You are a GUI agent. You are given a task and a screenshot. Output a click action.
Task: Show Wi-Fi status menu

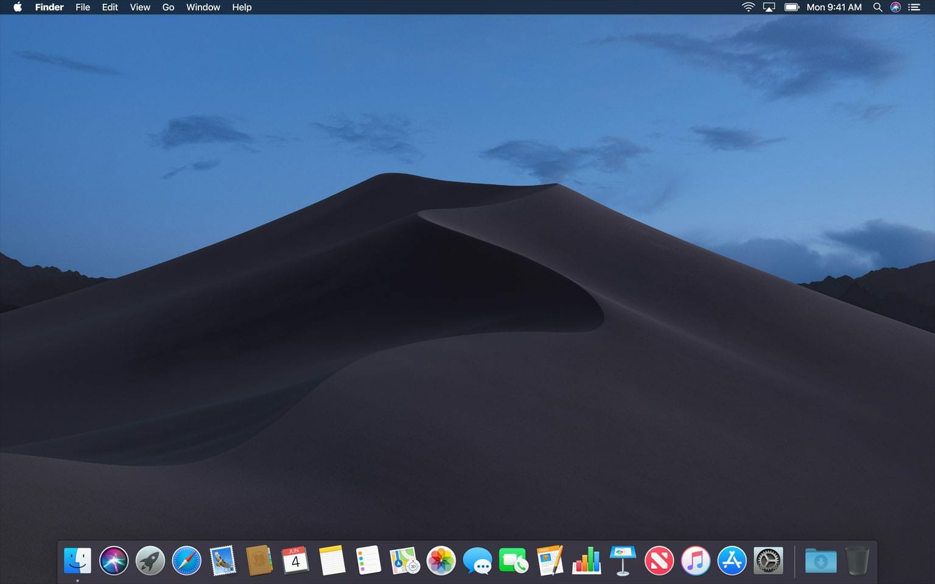click(x=748, y=7)
